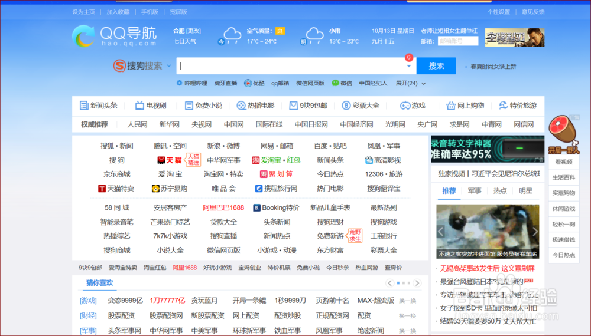Click 换一换 in the 游戏 row

click(x=407, y=301)
